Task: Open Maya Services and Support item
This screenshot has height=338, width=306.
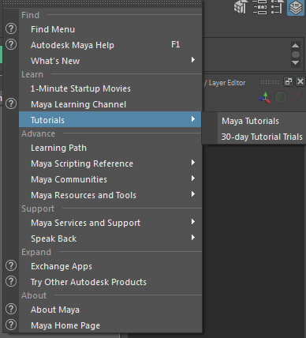Action: click(110, 223)
